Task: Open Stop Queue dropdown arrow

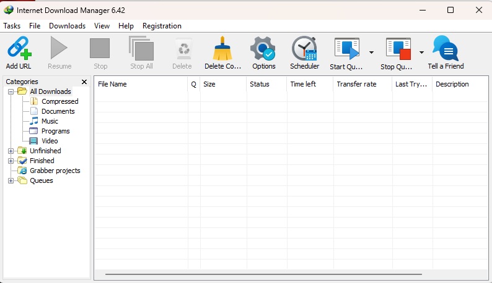Action: coord(422,53)
